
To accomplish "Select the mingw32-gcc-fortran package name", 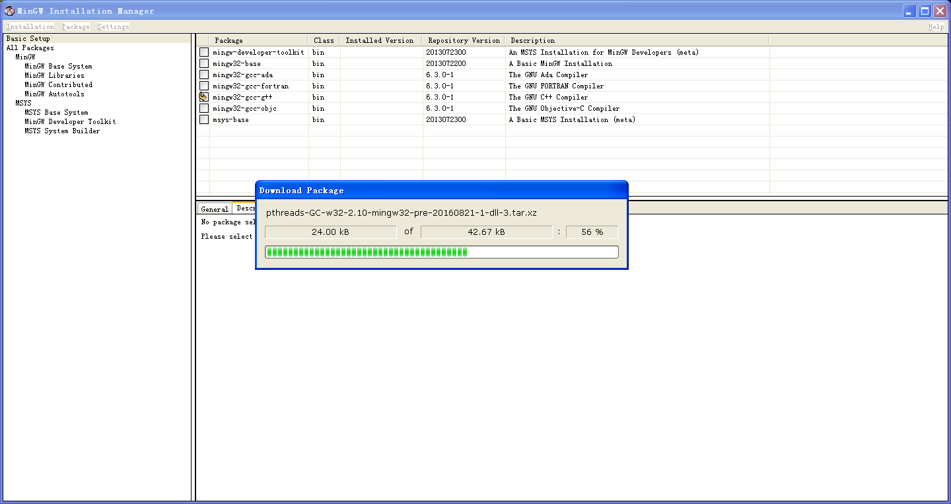I will click(250, 86).
